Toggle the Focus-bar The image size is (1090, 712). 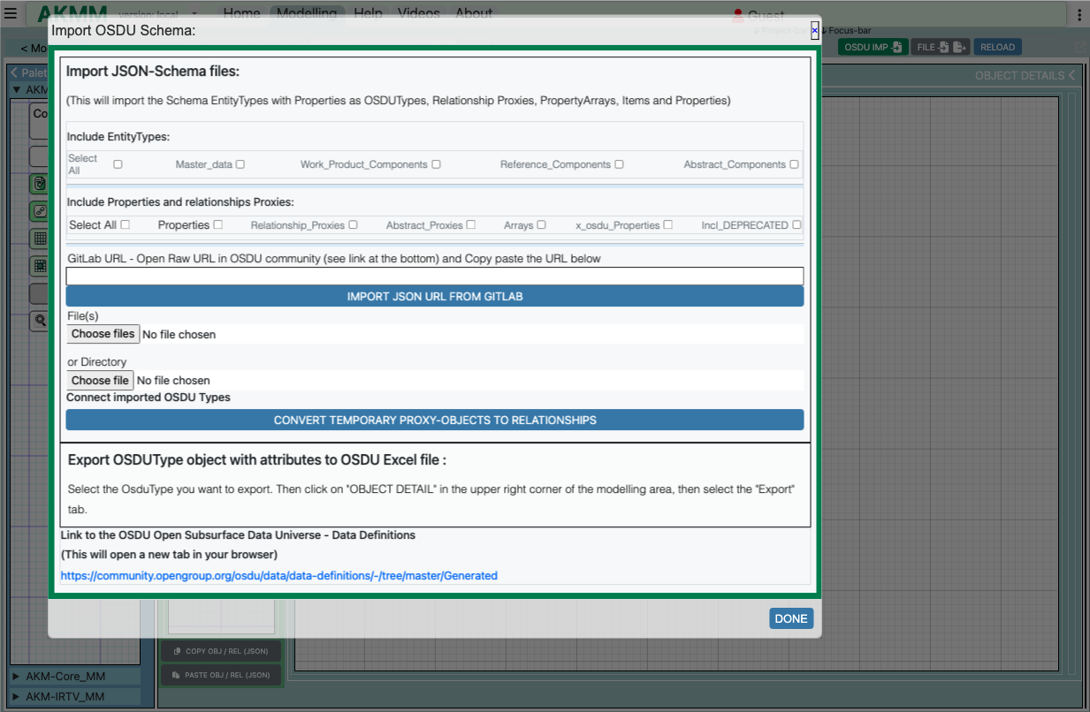pyautogui.click(x=846, y=30)
